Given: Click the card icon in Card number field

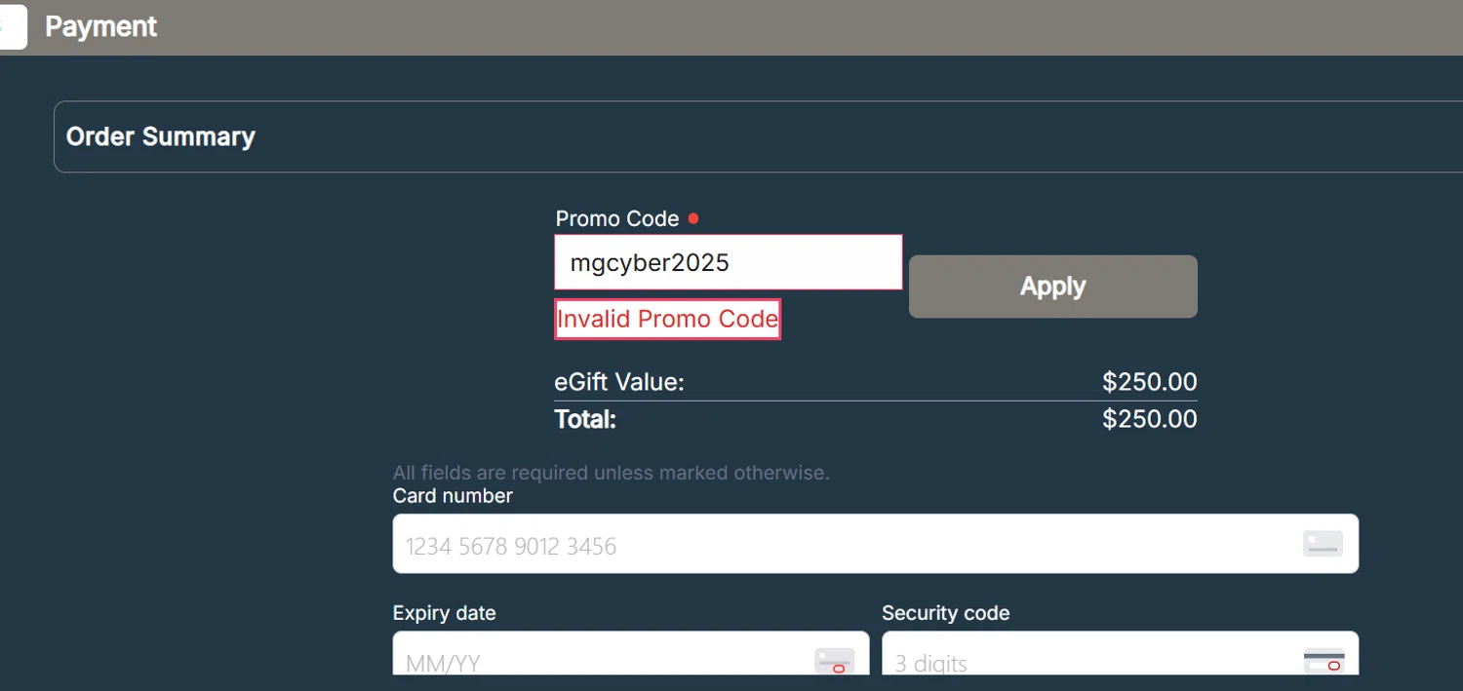Looking at the screenshot, I should (1323, 544).
